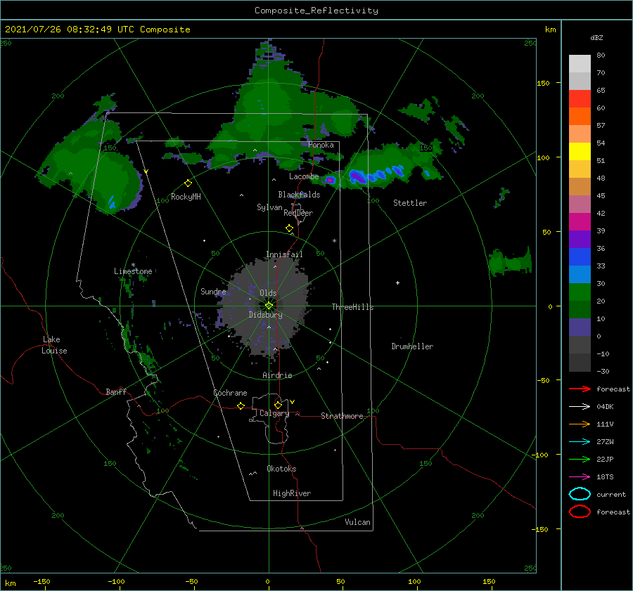Pick the bright green 20-30 dBZ swatch
633x591 pixels.
[580, 292]
